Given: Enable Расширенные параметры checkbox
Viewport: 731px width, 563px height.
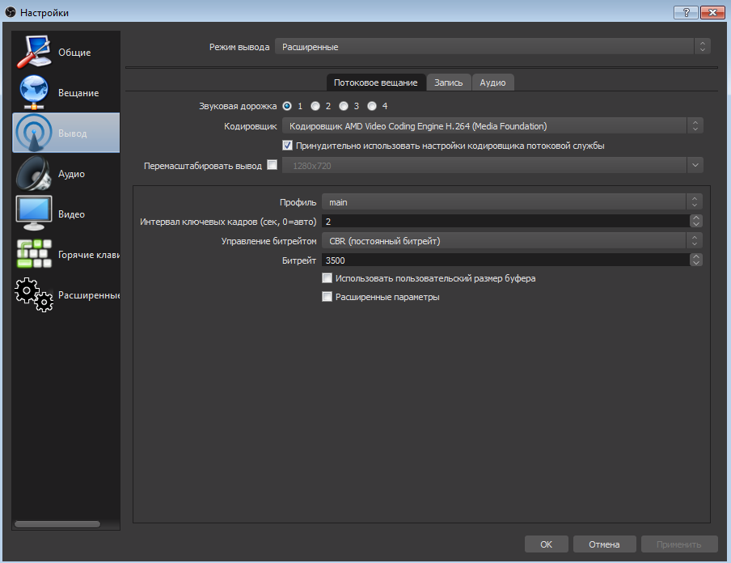Looking at the screenshot, I should click(327, 297).
